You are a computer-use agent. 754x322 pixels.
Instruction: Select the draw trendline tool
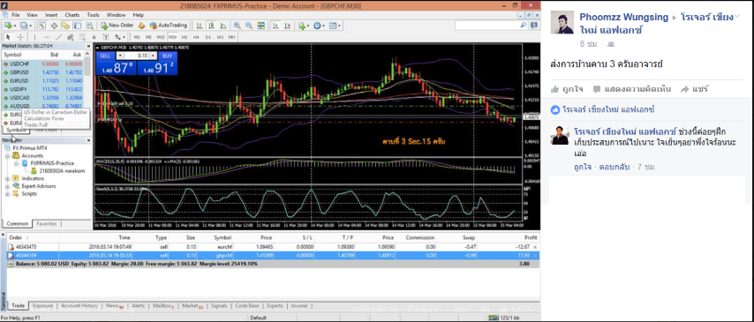[58, 37]
